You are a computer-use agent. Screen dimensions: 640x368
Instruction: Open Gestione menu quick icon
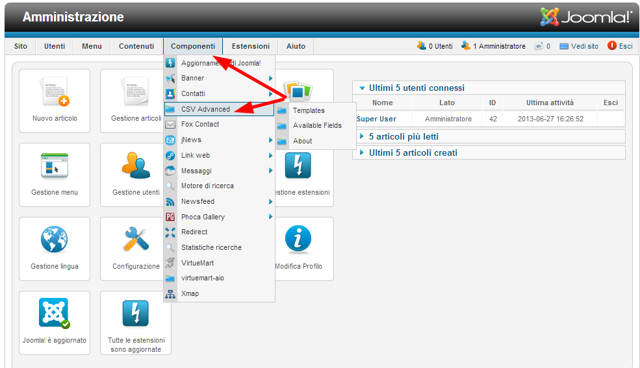tap(55, 175)
